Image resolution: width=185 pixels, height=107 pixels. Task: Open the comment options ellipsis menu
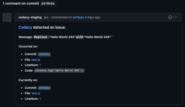pos(175,17)
